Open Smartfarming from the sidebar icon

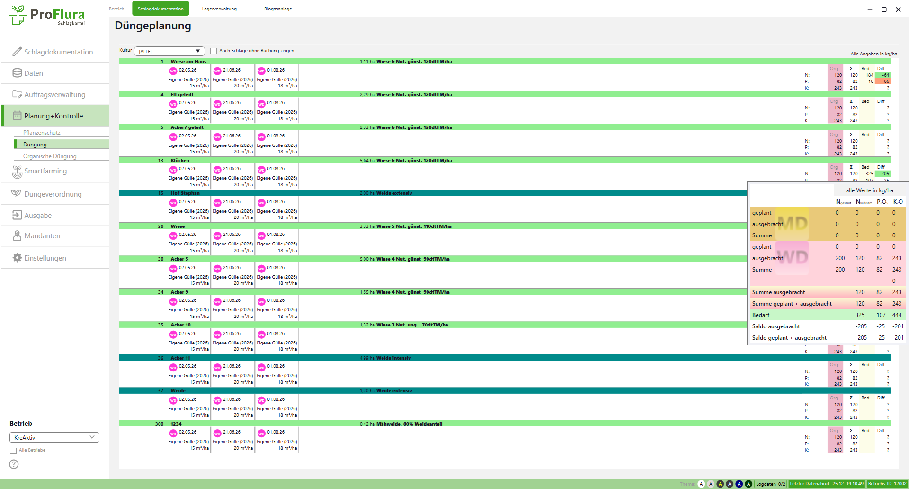(x=17, y=172)
